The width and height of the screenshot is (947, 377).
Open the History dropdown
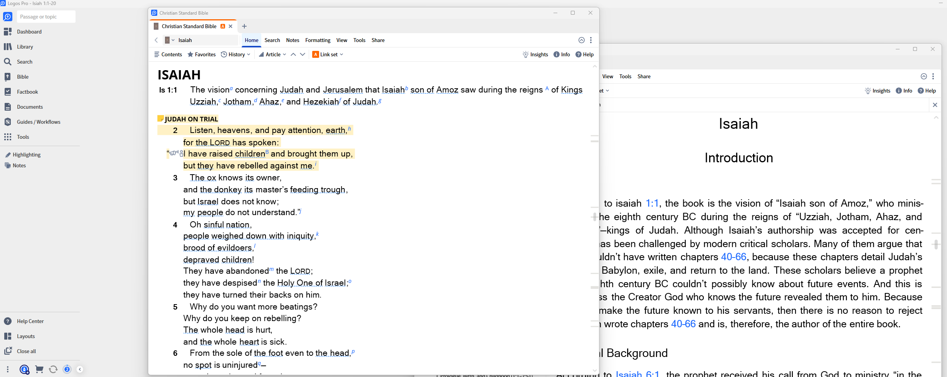click(235, 54)
